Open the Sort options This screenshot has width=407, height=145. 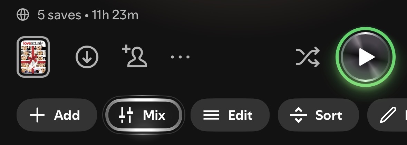(318, 115)
